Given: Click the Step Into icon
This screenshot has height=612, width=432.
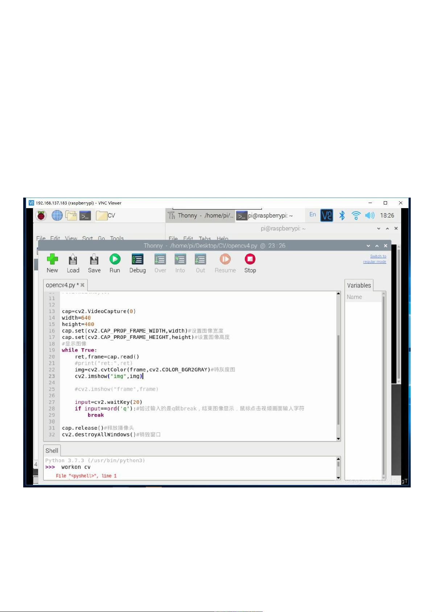Looking at the screenshot, I should point(180,259).
